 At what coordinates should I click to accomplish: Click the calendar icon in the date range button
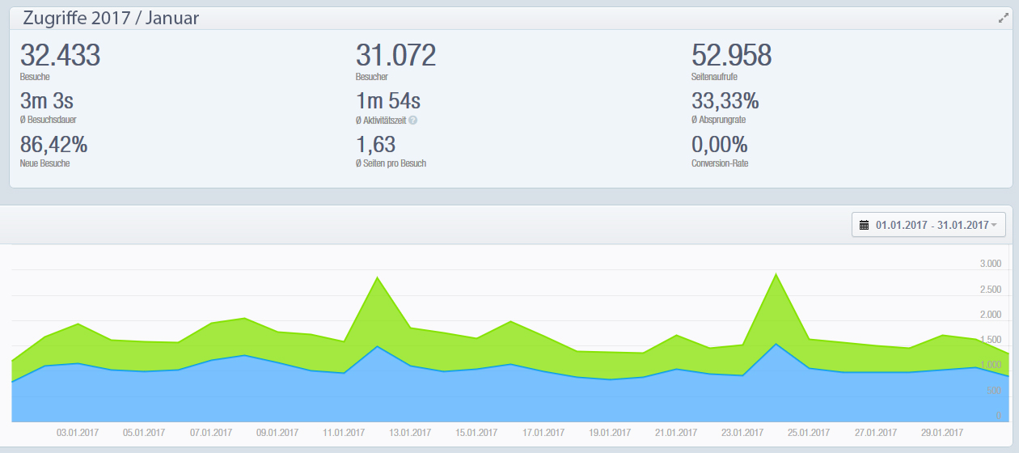864,225
